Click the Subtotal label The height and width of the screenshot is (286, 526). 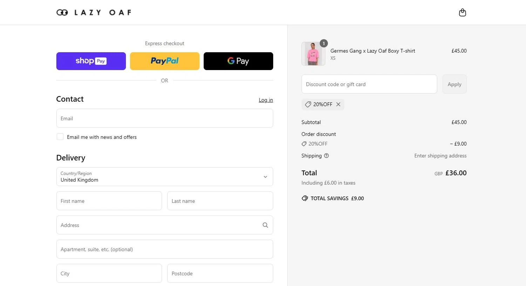[311, 122]
